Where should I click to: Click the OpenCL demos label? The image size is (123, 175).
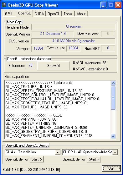point(74,159)
